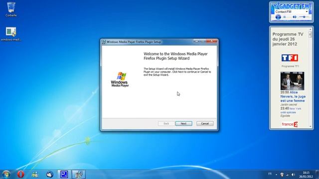Open the Corbeille recycle bin icon
This screenshot has width=319, height=179.
pyautogui.click(x=11, y=9)
